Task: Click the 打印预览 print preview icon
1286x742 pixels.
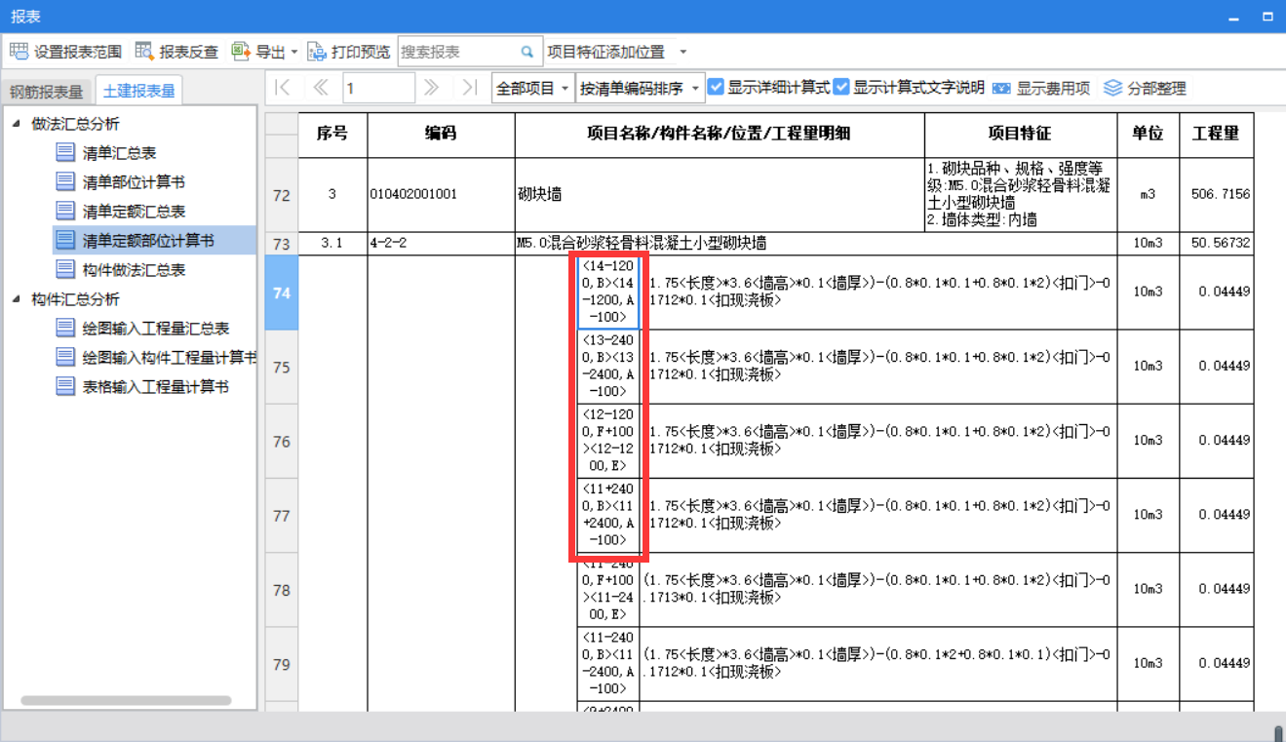Action: coord(317,52)
